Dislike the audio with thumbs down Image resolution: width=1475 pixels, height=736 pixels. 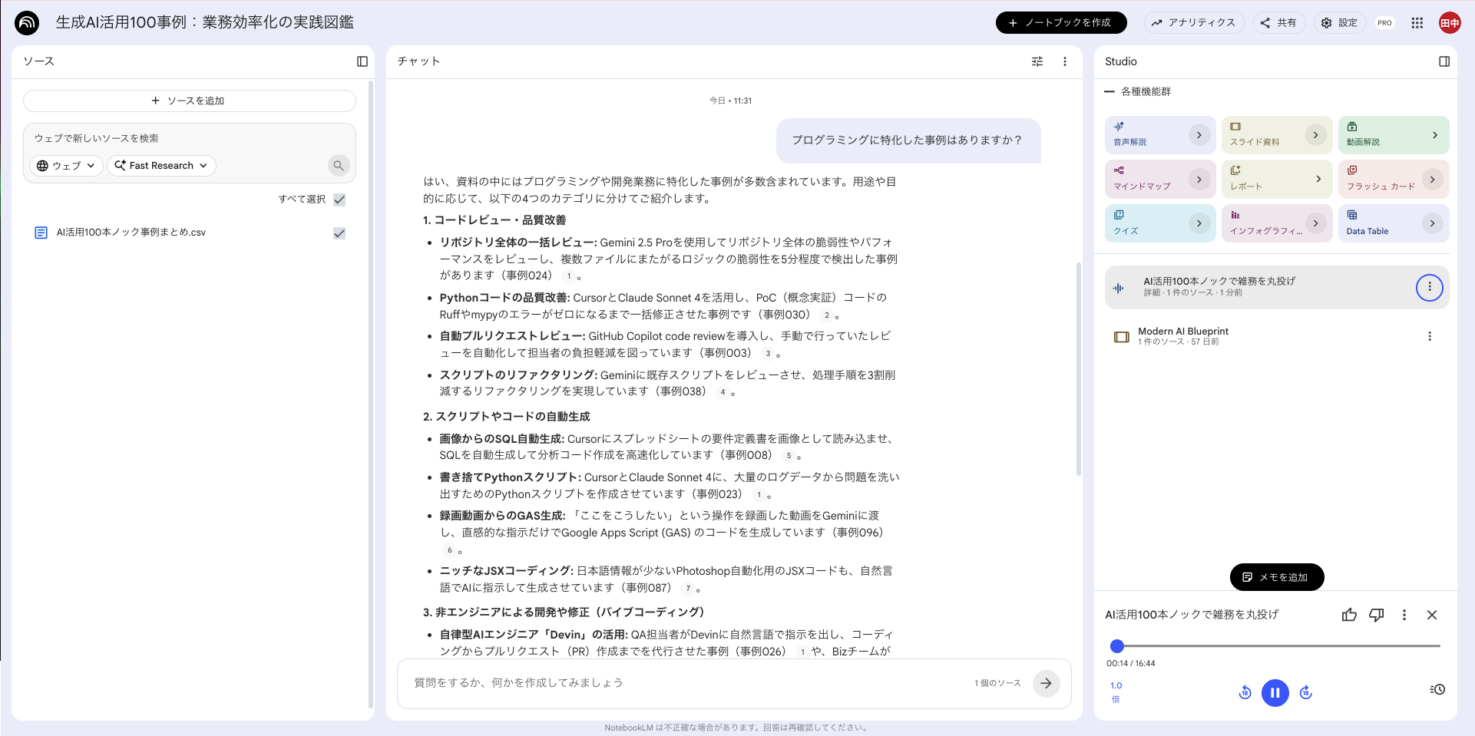pyautogui.click(x=1377, y=615)
